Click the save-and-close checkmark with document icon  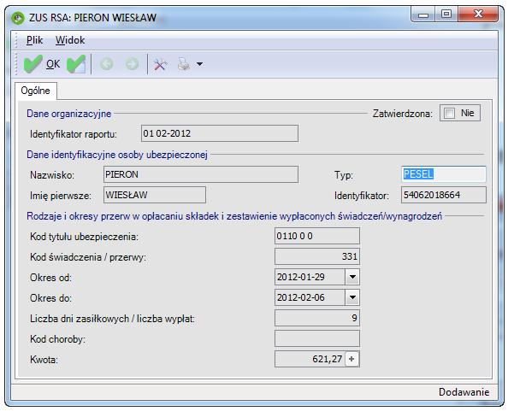click(76, 64)
